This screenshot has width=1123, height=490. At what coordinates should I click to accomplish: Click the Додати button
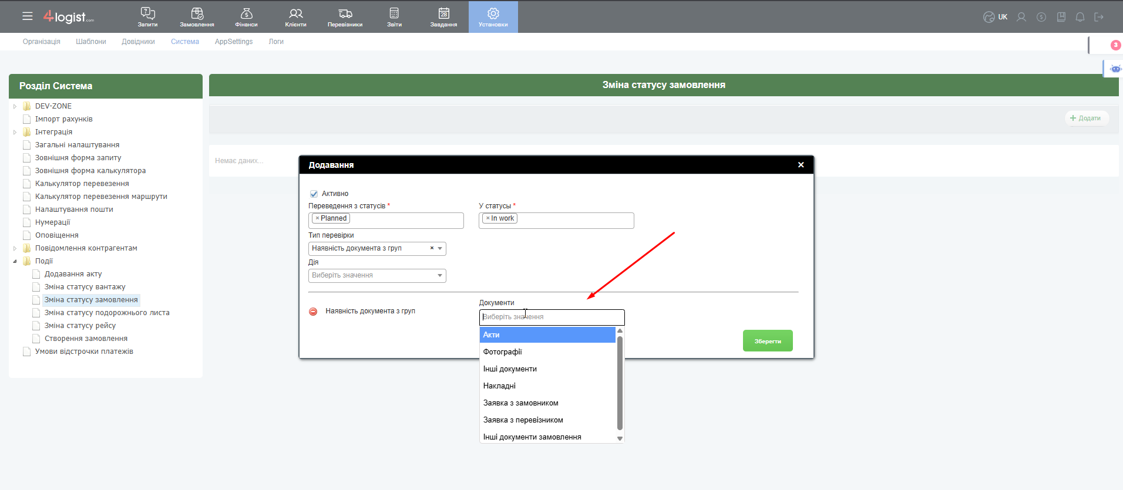click(1086, 118)
